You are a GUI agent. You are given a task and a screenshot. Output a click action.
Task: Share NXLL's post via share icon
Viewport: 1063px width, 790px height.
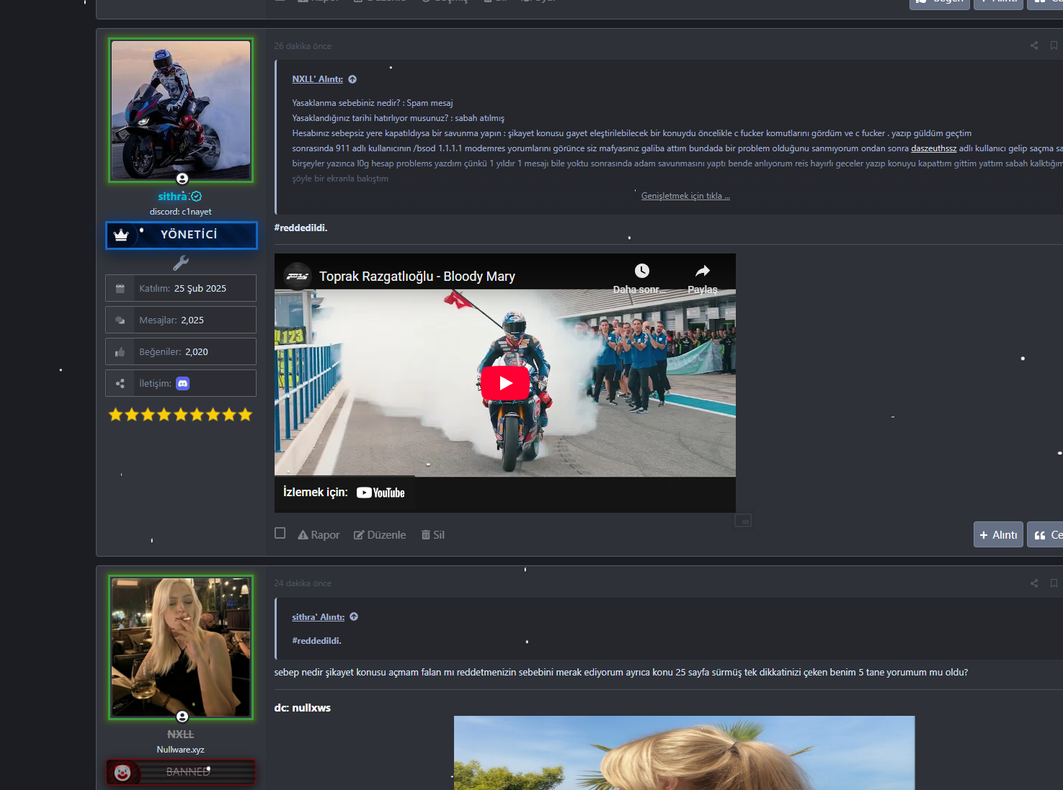coord(1034,583)
